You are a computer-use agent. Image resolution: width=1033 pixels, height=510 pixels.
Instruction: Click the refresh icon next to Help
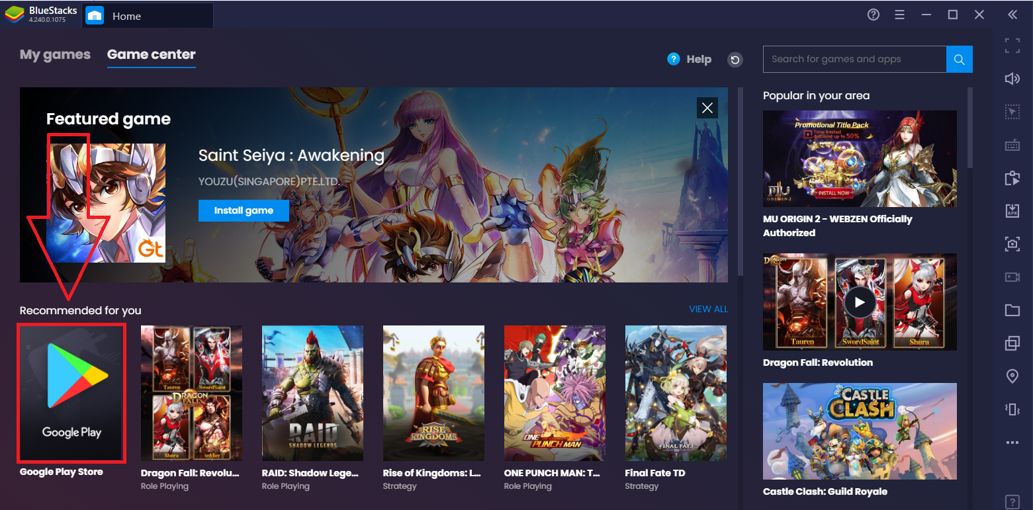[735, 60]
